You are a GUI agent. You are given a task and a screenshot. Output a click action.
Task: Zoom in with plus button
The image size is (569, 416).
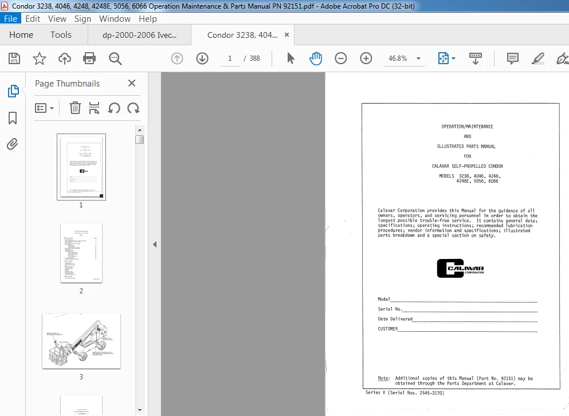[x=366, y=58]
